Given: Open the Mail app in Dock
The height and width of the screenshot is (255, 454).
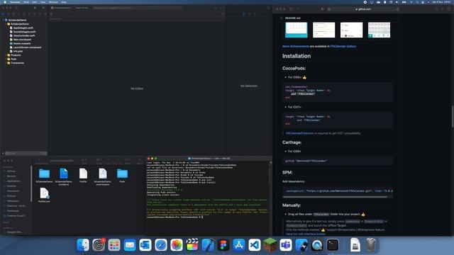Looking at the screenshot, I should 130,245.
